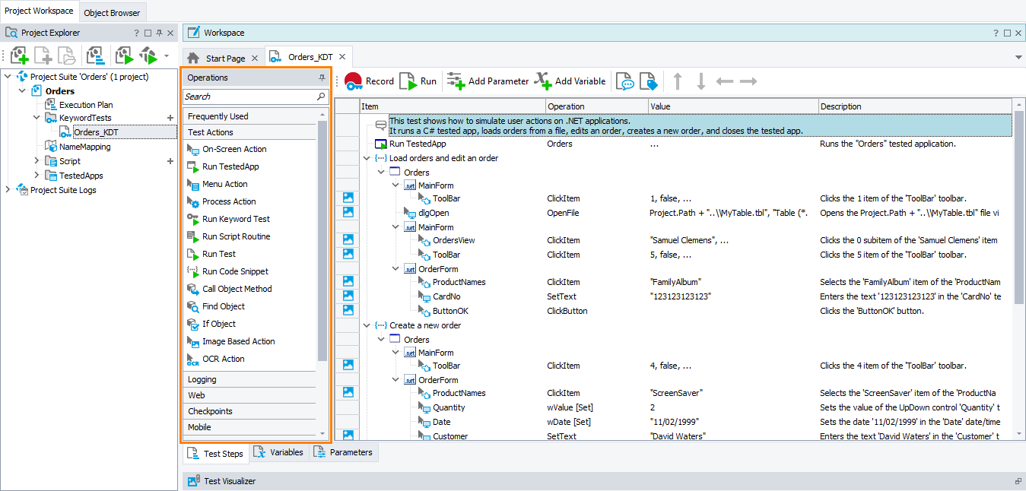Open the Checkpoints category in Operations

point(210,411)
